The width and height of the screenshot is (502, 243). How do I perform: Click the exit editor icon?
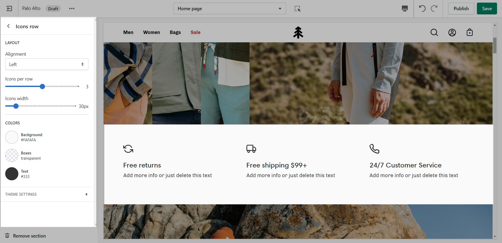pyautogui.click(x=9, y=9)
